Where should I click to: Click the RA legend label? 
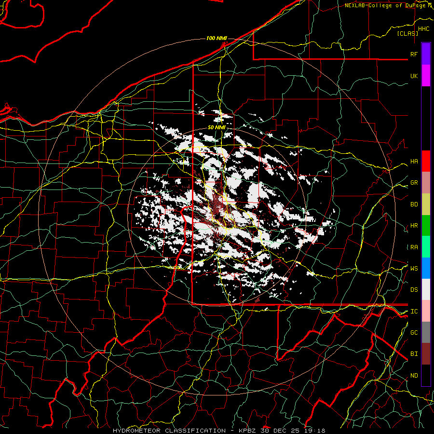414,247
